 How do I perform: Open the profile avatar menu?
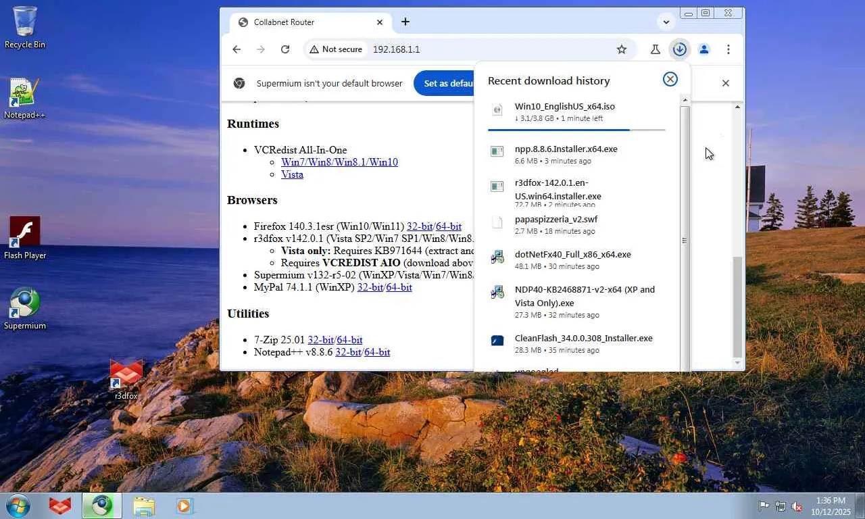tap(704, 49)
